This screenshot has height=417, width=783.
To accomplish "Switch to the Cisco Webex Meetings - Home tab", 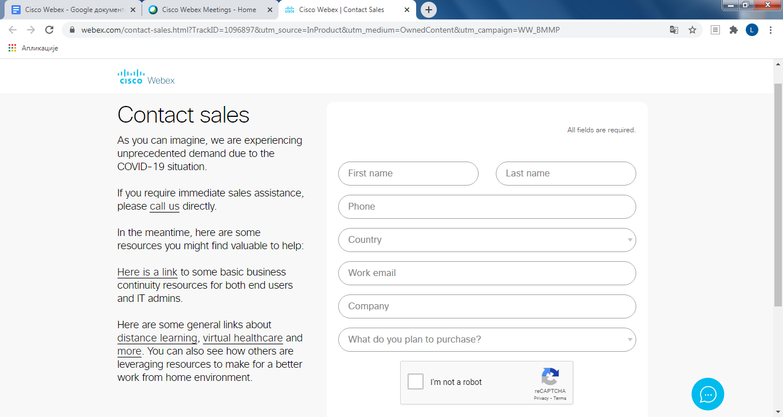I will coord(210,10).
